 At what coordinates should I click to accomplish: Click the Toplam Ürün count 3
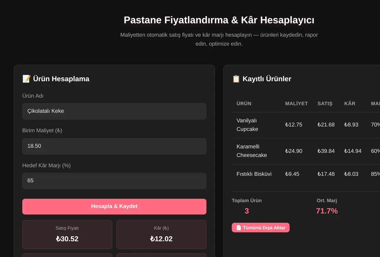[247, 211]
